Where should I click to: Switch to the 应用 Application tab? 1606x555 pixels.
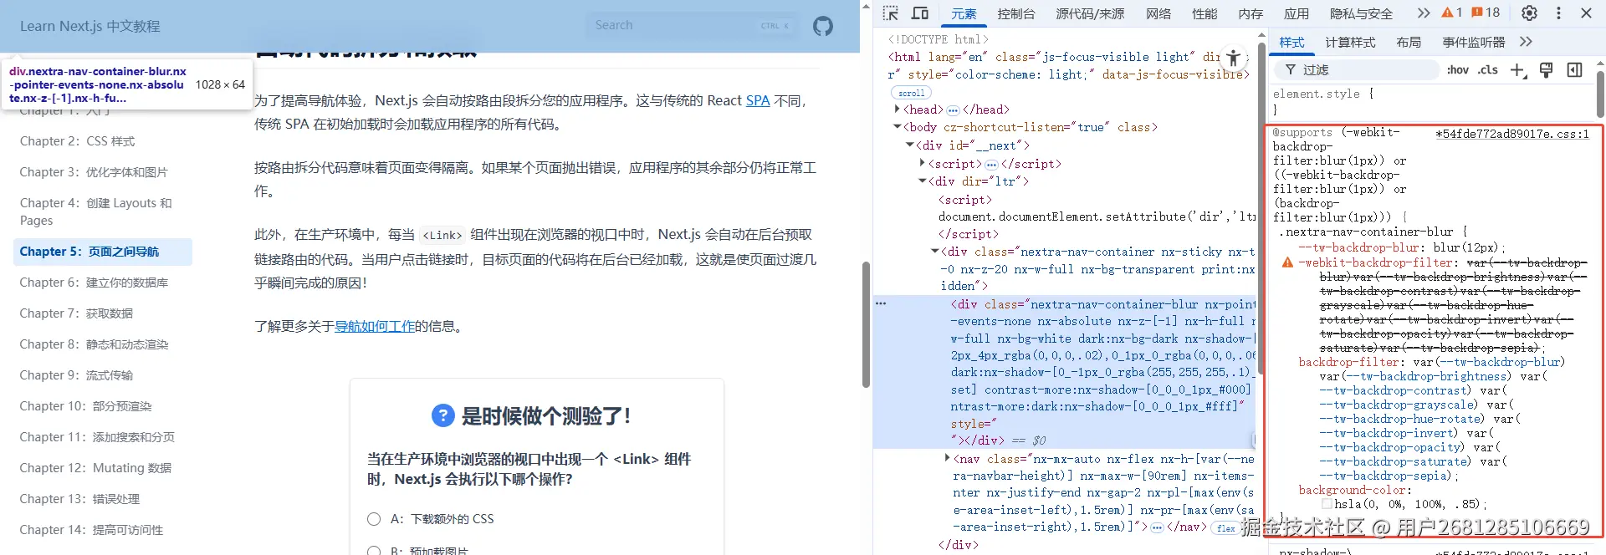point(1297,13)
